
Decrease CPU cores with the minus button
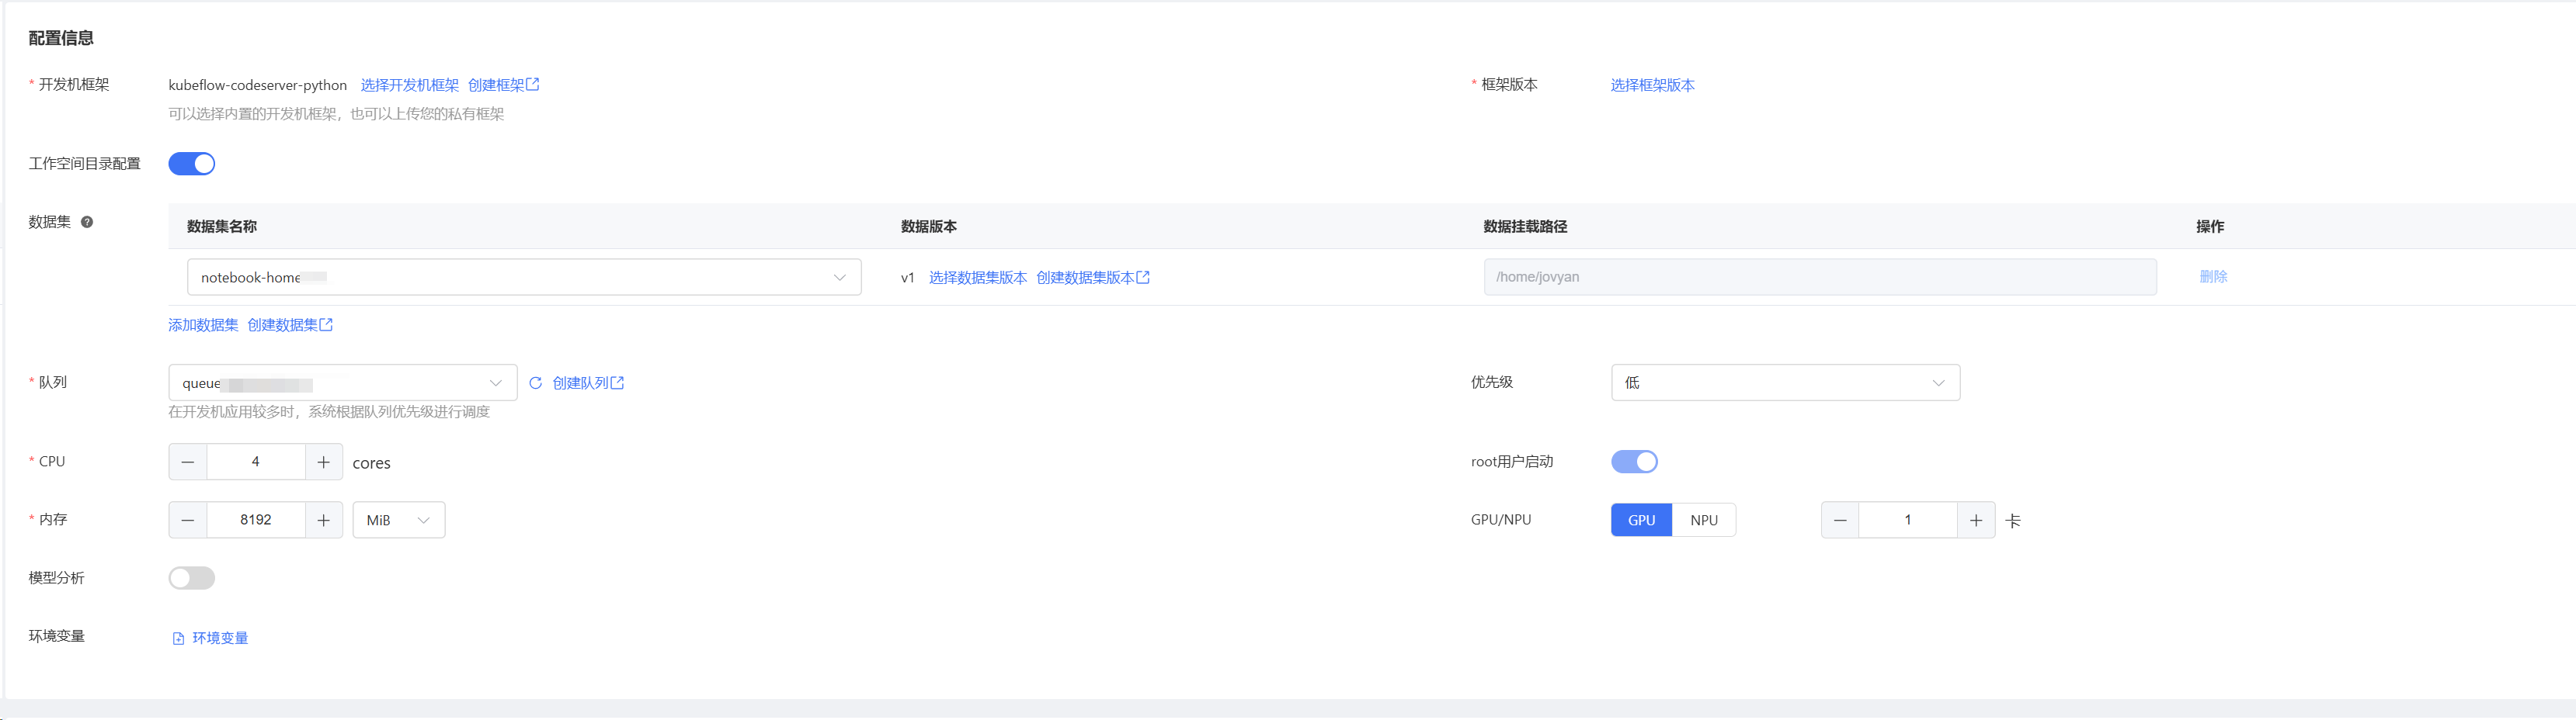(188, 462)
